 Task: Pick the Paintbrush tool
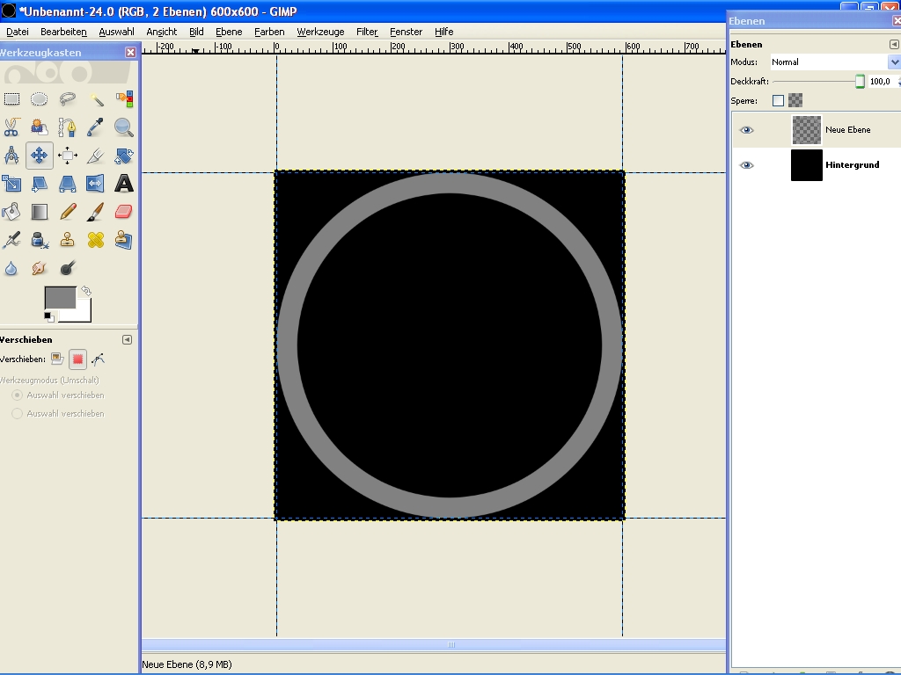coord(95,212)
